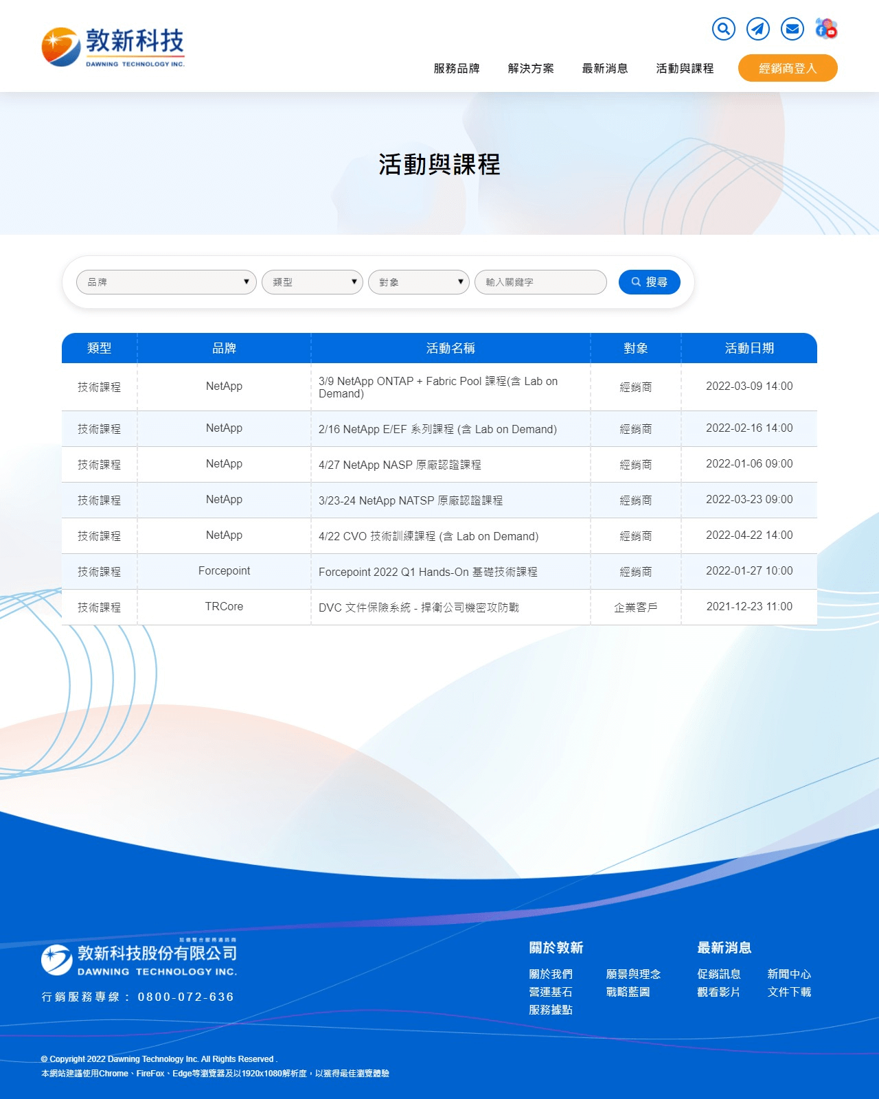The height and width of the screenshot is (1099, 879).
Task: Click the TRCore brand cell
Action: (x=224, y=607)
